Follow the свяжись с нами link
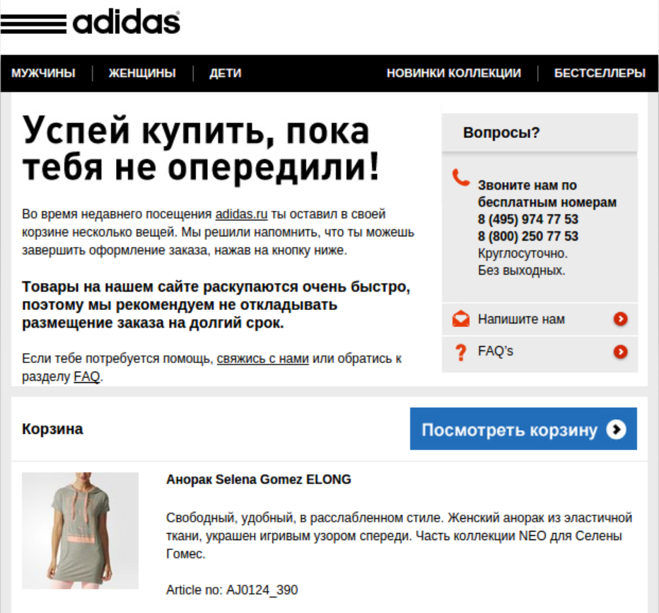 262,358
